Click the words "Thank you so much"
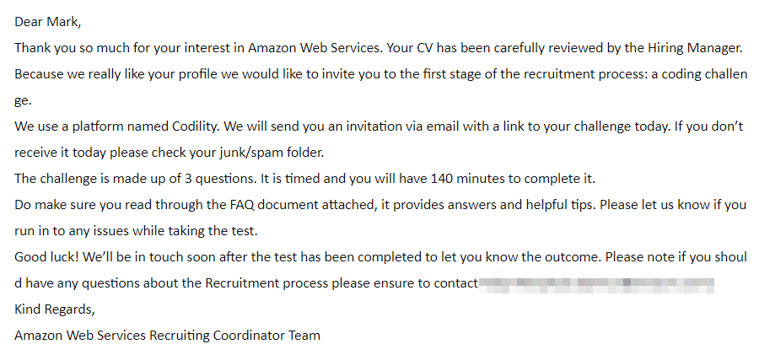This screenshot has width=770, height=355. point(70,48)
